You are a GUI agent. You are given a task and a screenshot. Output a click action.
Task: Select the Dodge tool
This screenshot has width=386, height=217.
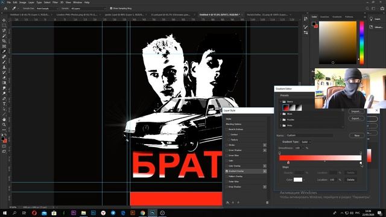pos(4,93)
